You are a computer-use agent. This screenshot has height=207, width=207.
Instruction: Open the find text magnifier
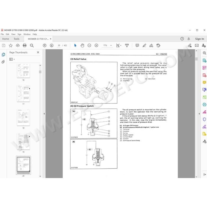tap(32, 46)
